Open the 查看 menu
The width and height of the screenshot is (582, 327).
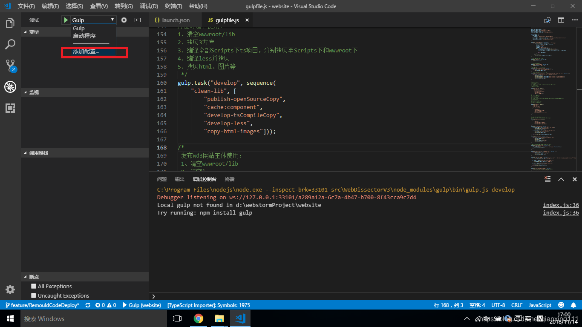[98, 6]
